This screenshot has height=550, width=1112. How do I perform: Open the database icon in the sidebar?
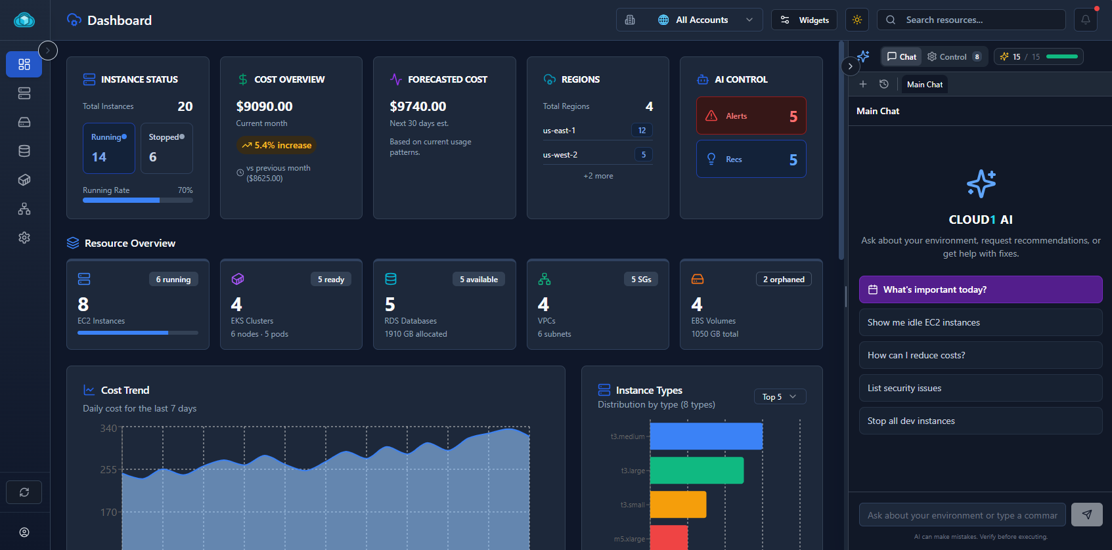[x=24, y=151]
